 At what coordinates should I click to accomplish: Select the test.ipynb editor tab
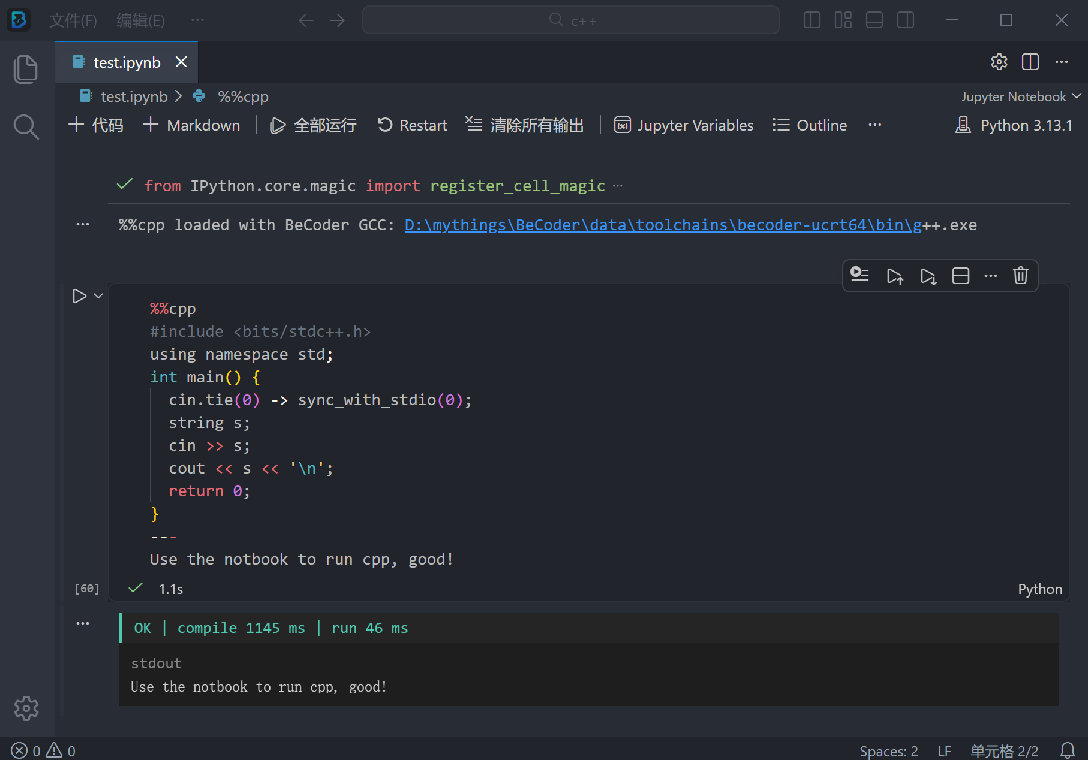pyautogui.click(x=127, y=62)
